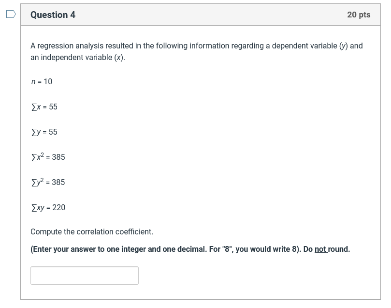The image size is (391, 308).
Task: Click the ∑x = 55 line
Action: [x=44, y=107]
